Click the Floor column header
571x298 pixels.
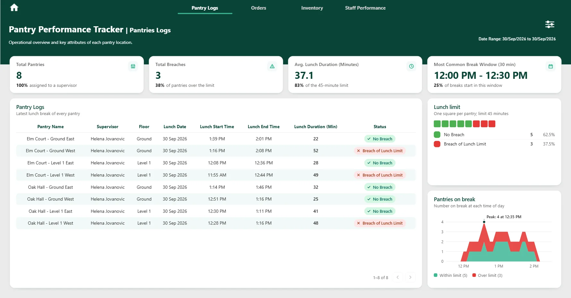point(144,127)
